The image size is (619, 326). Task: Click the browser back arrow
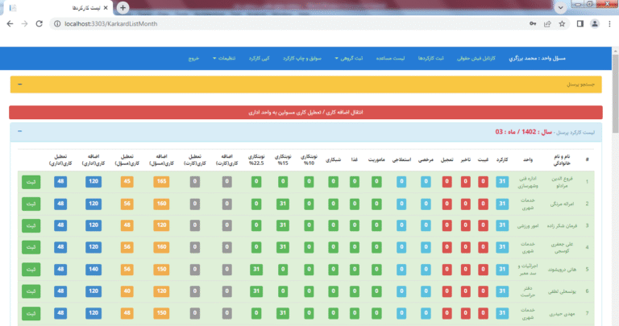(10, 23)
